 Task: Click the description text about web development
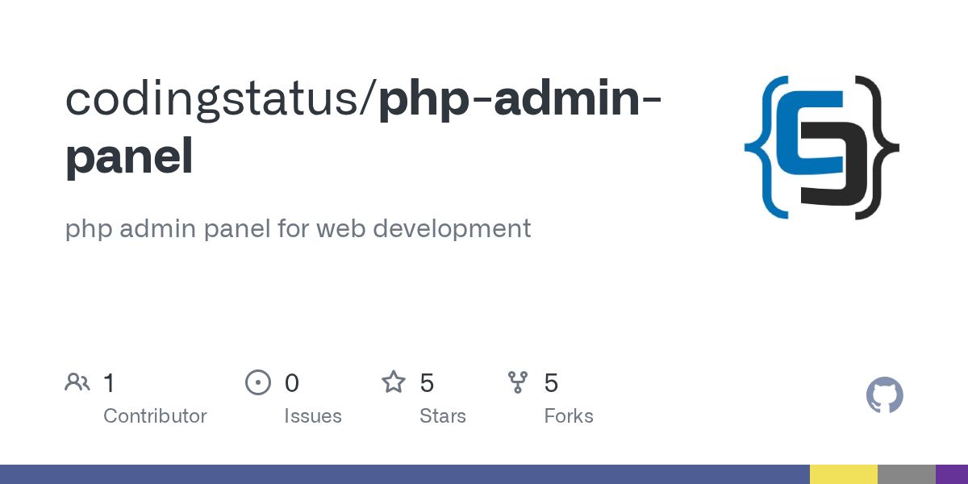tap(298, 228)
